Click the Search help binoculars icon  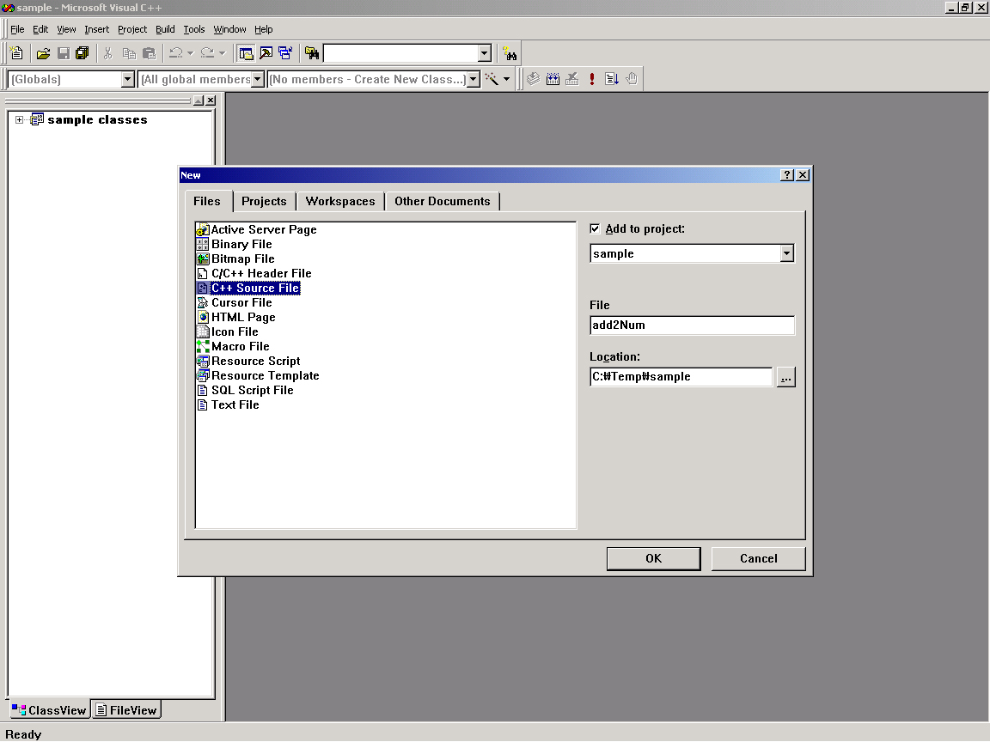tap(510, 53)
